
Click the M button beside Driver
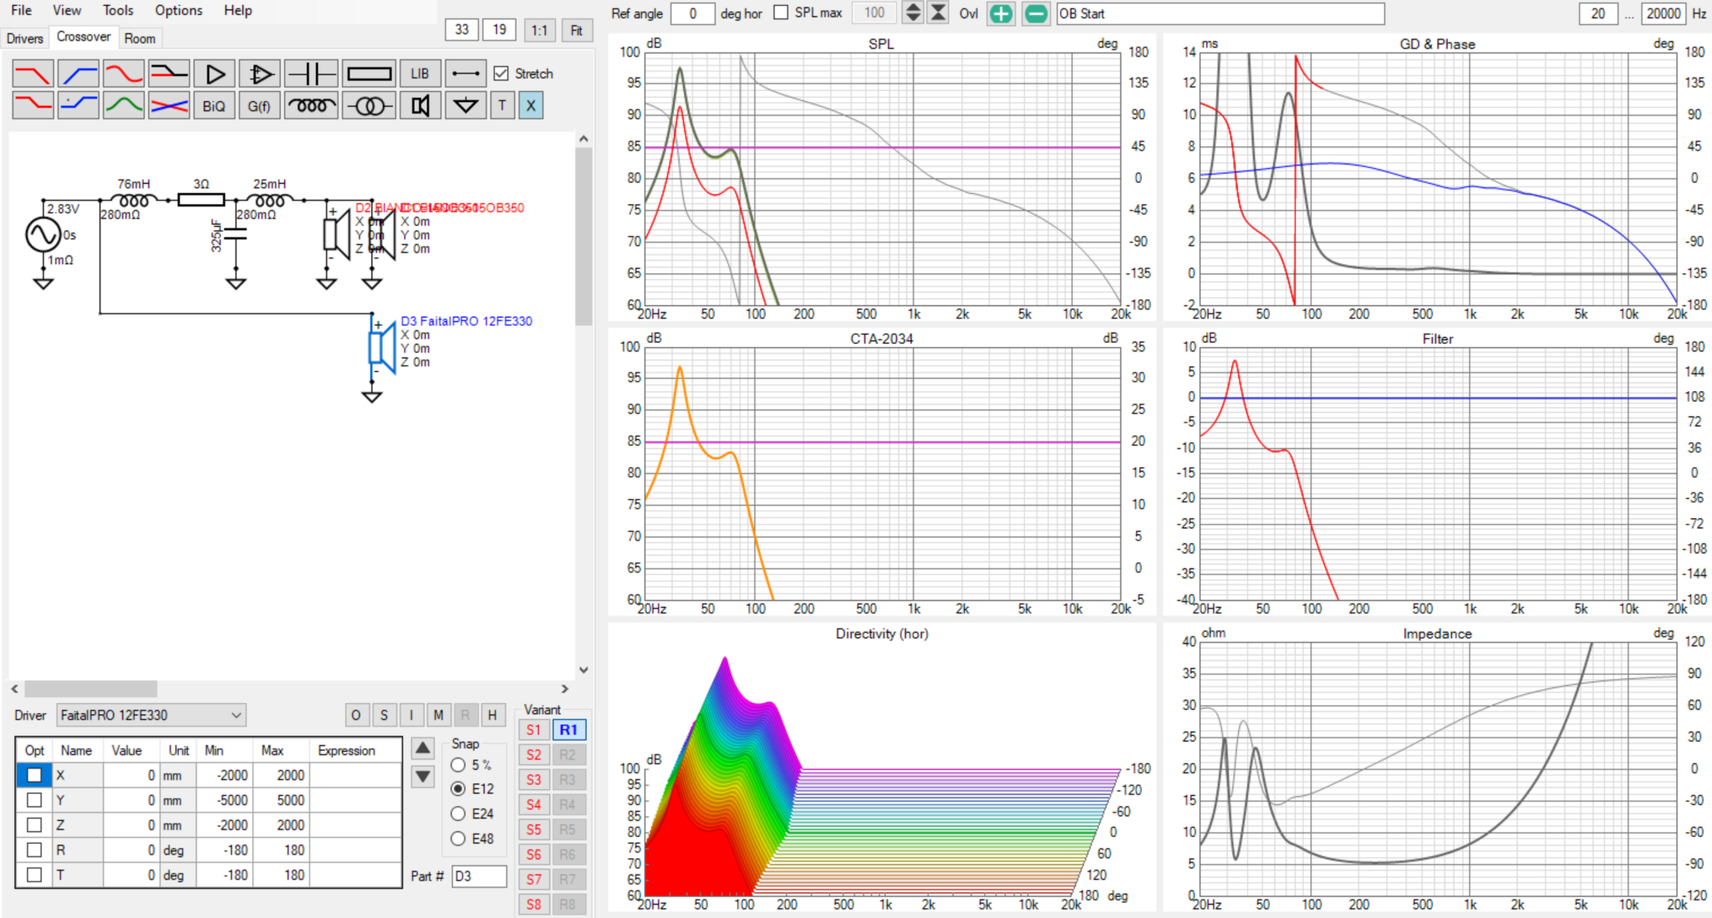tap(438, 715)
